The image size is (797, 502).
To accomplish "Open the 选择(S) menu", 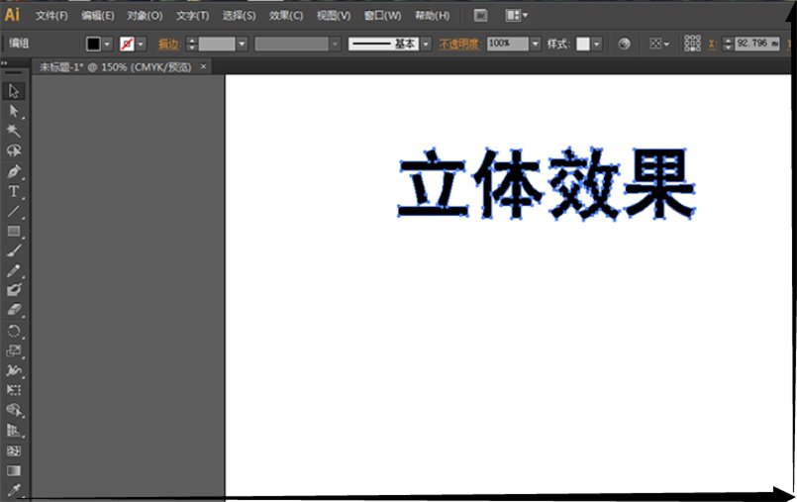I will click(239, 16).
